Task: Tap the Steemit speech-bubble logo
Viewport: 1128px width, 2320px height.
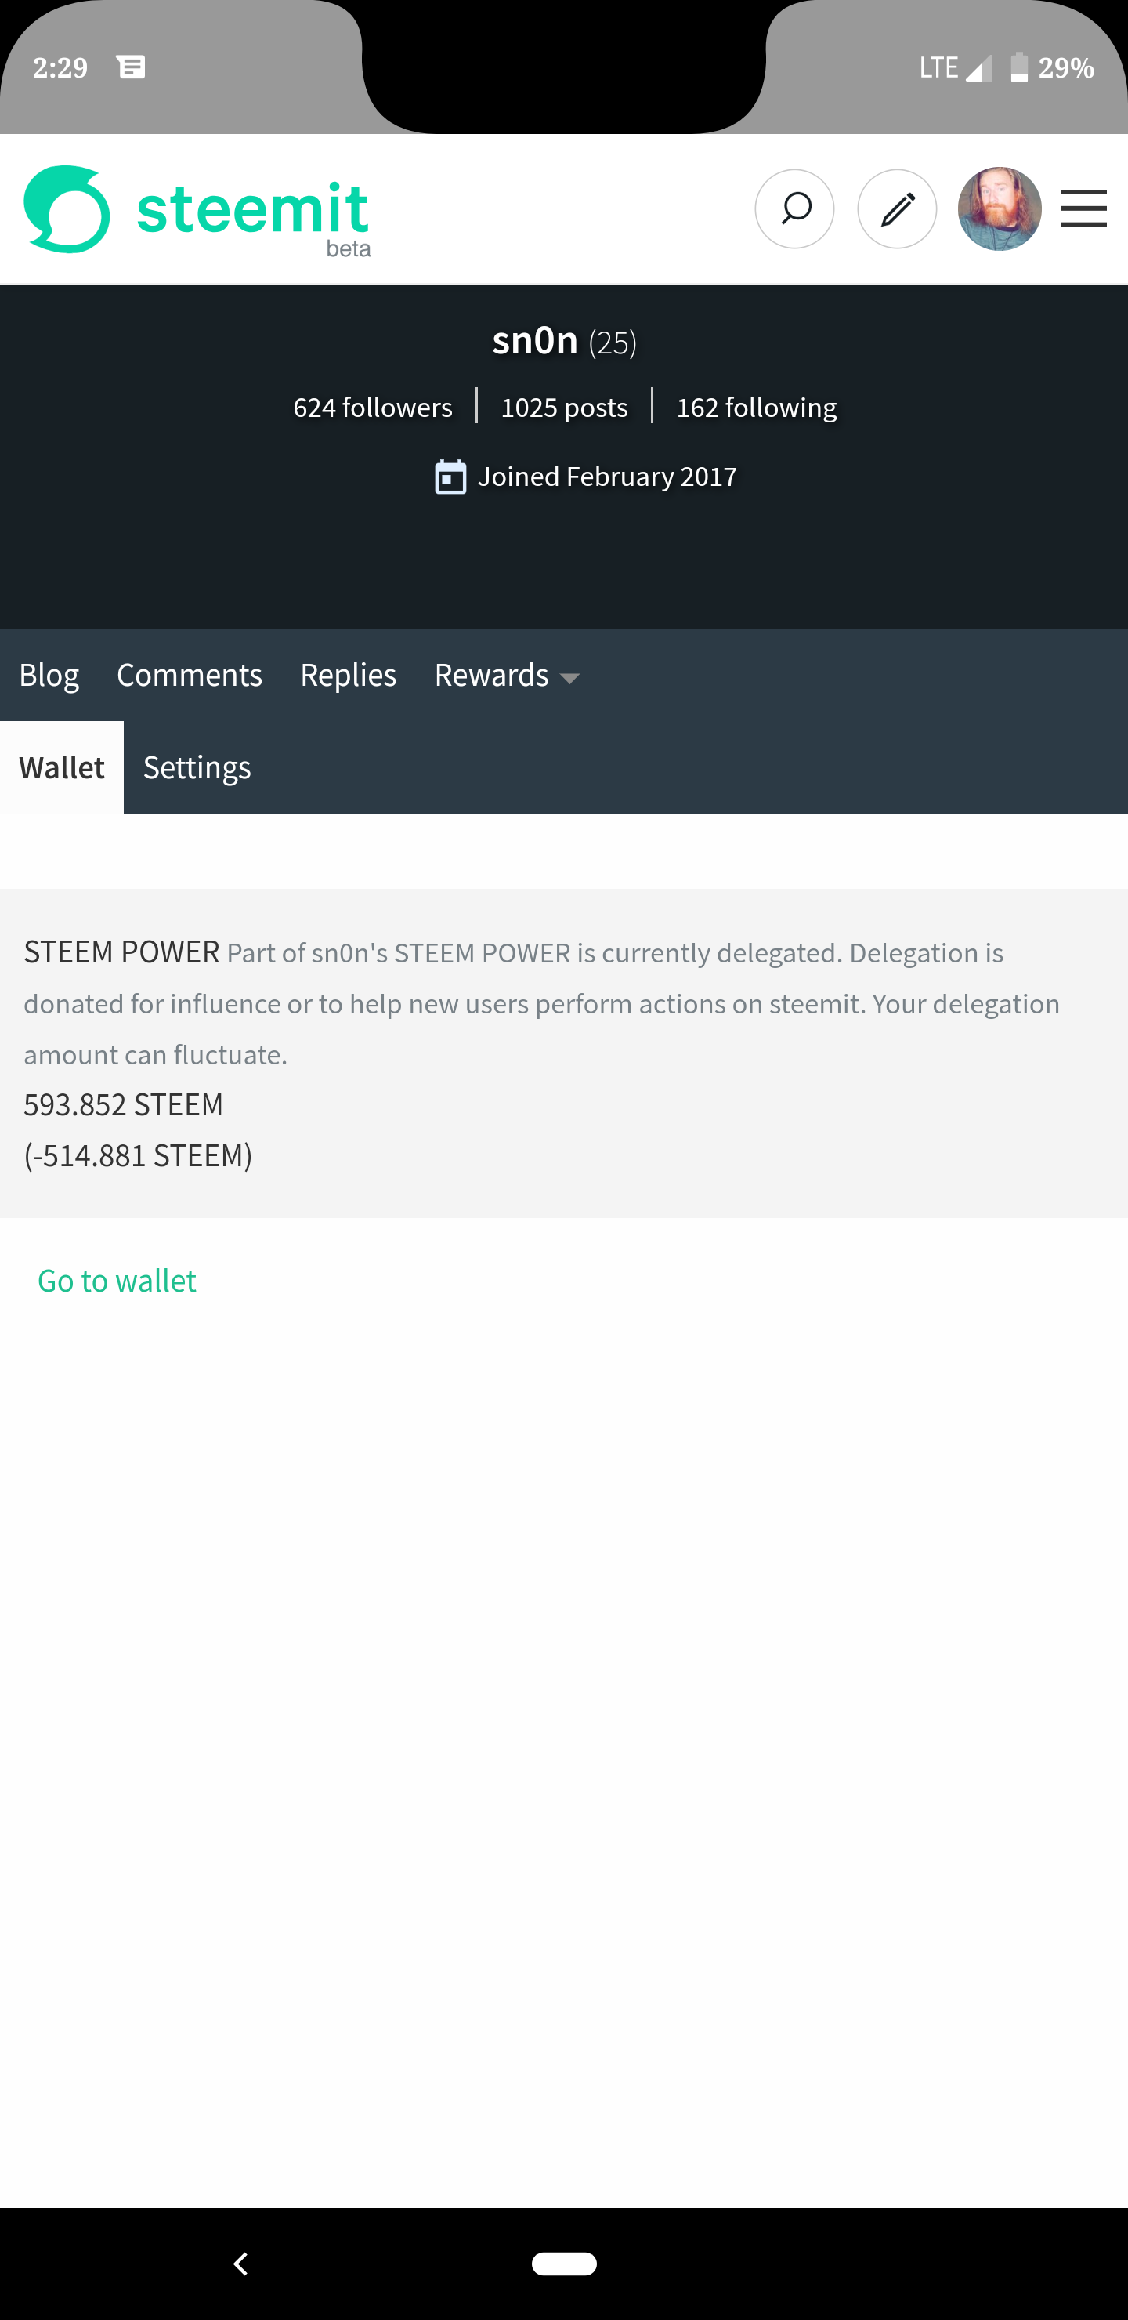Action: (67, 209)
